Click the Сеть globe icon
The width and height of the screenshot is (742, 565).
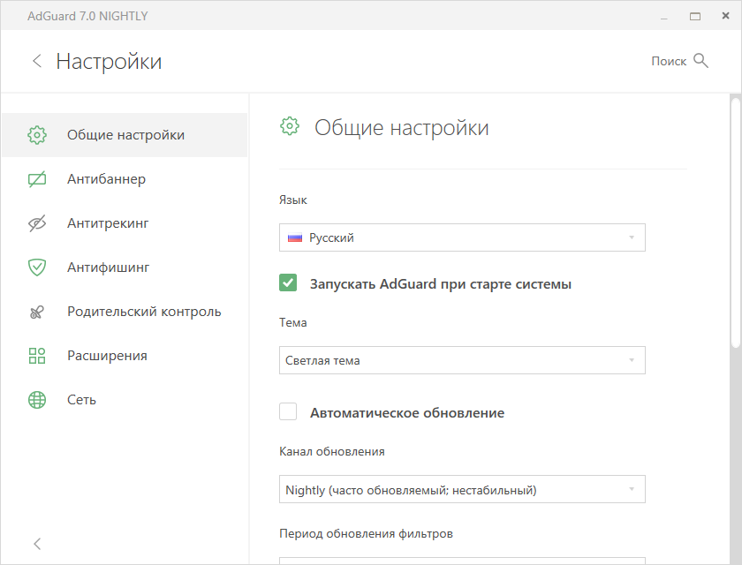pos(37,400)
